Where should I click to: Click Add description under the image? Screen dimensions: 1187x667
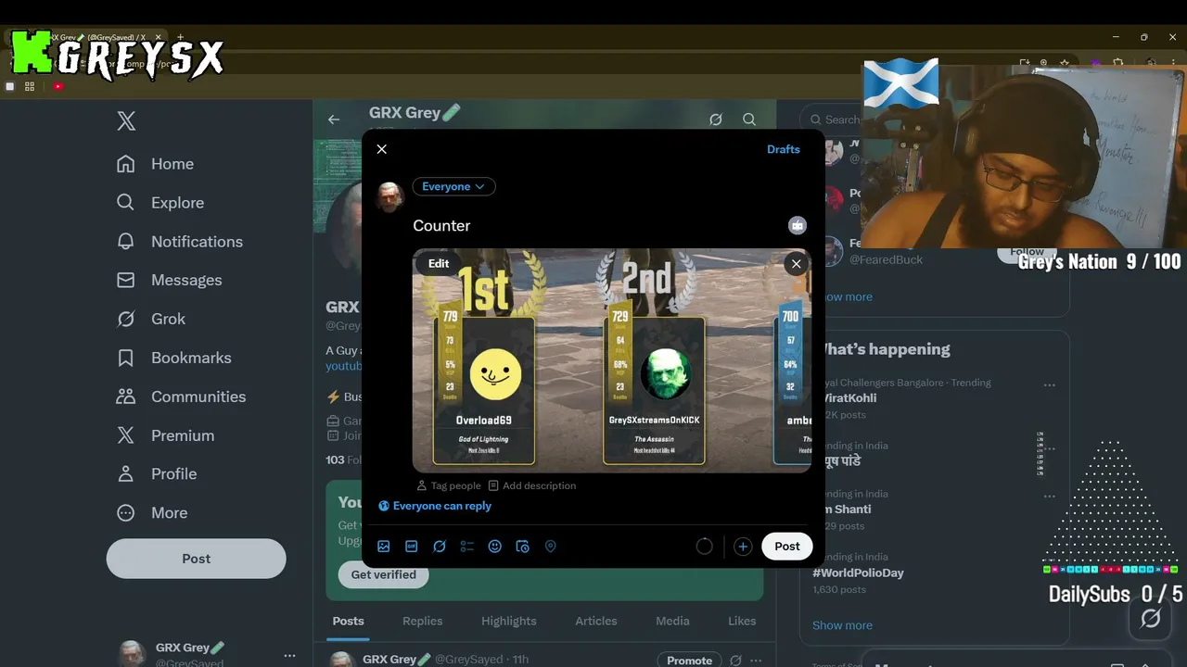[532, 485]
